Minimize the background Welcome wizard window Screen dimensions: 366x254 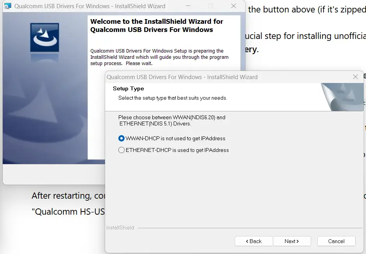(x=188, y=6)
